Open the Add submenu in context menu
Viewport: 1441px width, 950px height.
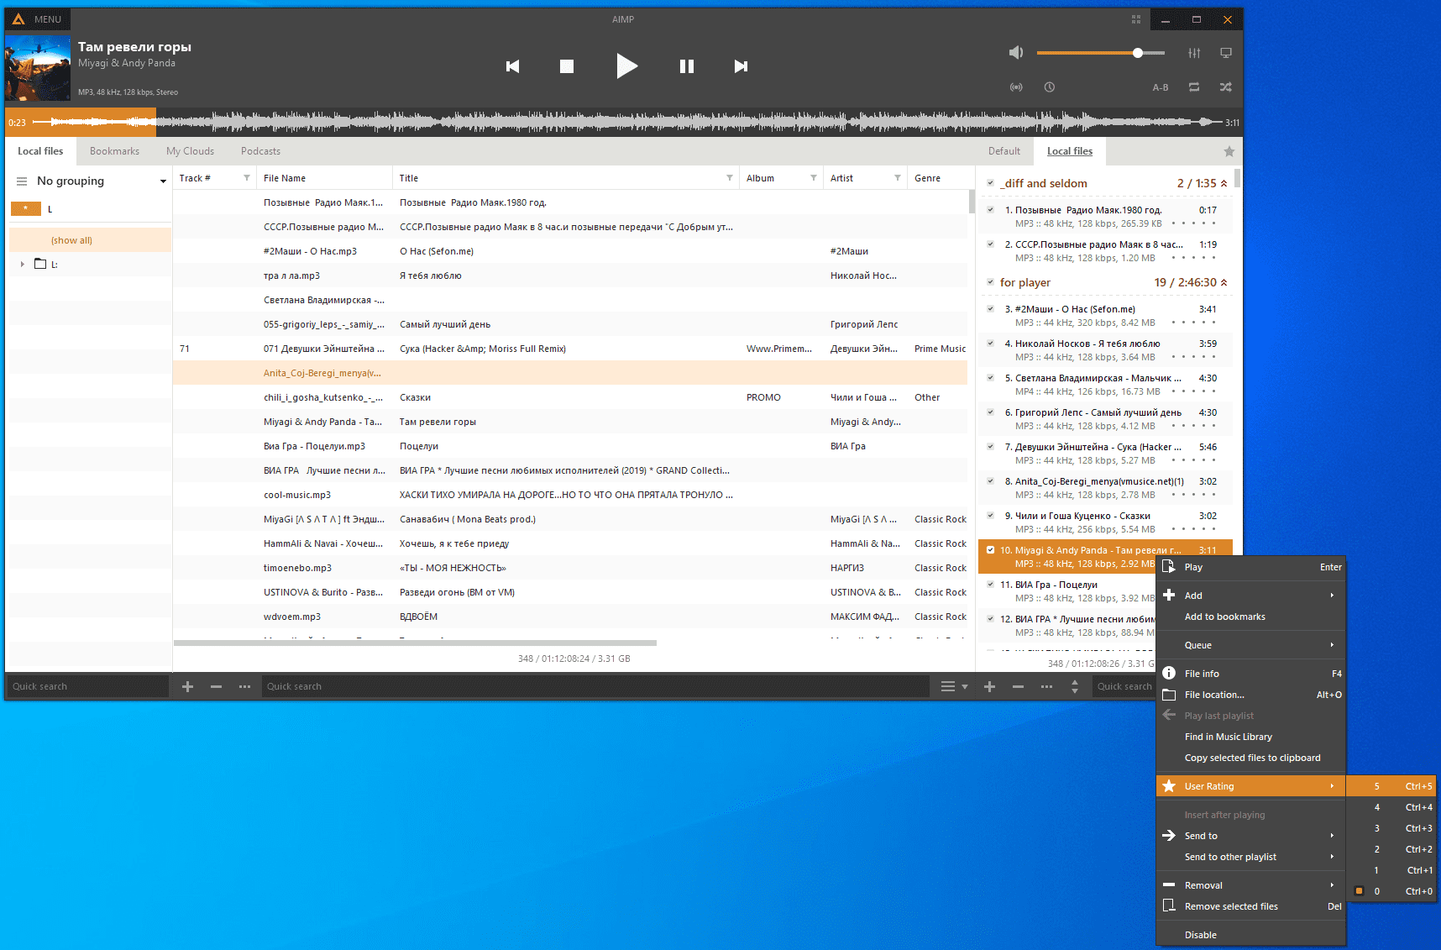tap(1251, 596)
